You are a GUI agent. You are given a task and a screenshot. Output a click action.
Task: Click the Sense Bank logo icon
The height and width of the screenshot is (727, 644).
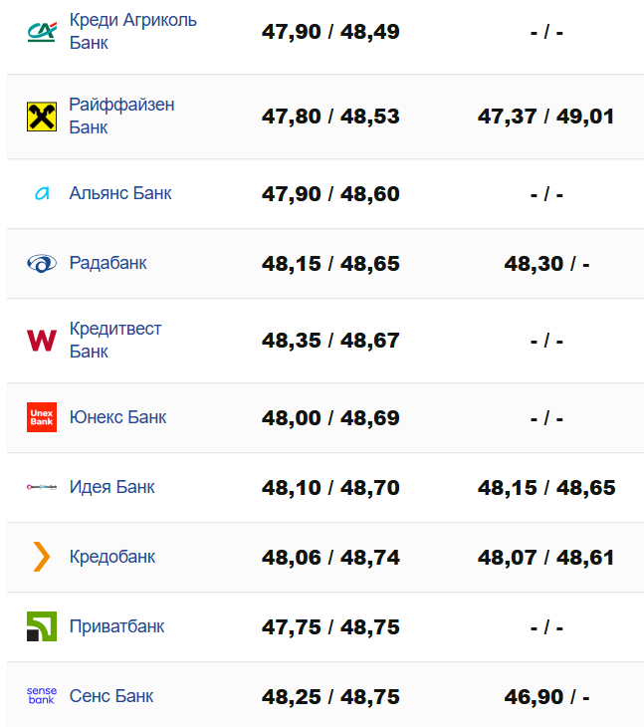[x=41, y=696]
